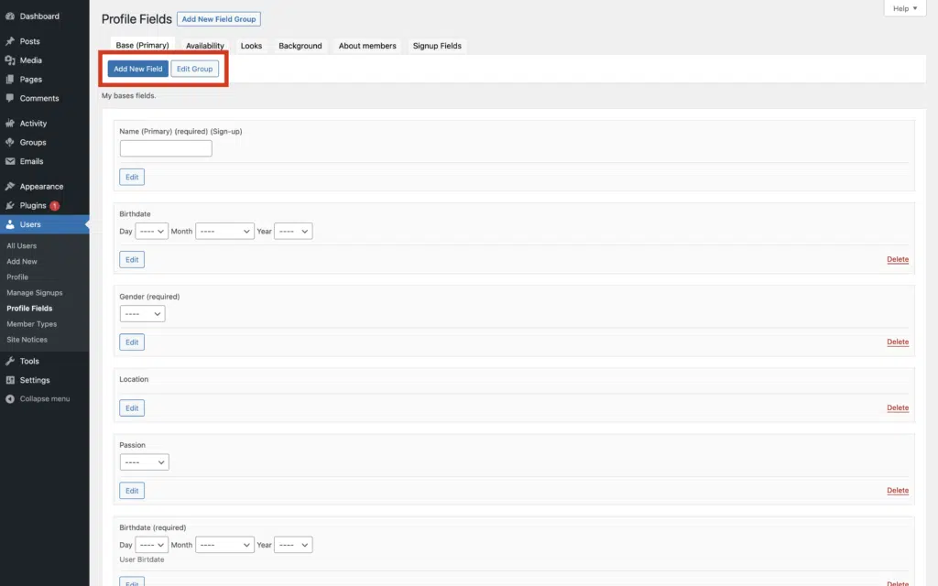Click the Plugins update count badge
The height and width of the screenshot is (586, 938).
point(54,206)
